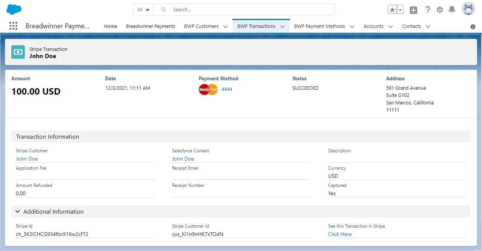Open the 4444 payment method link

227,89
